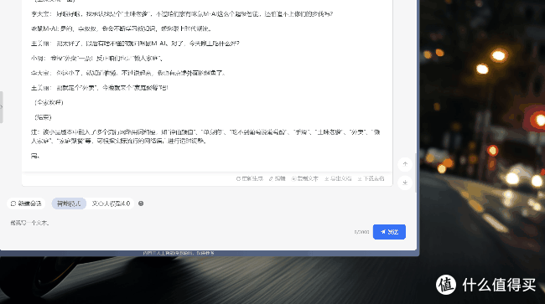Click 重新生成 to regenerate the reply
Screen dimensions: 545x304
point(250,178)
